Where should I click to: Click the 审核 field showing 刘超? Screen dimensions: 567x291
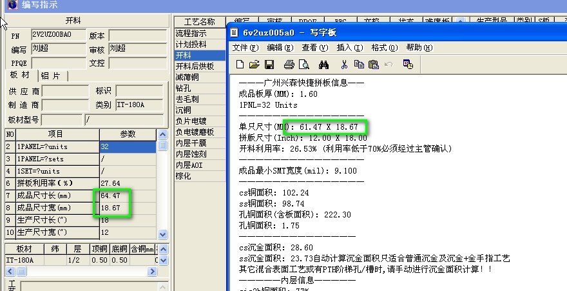tap(138, 48)
